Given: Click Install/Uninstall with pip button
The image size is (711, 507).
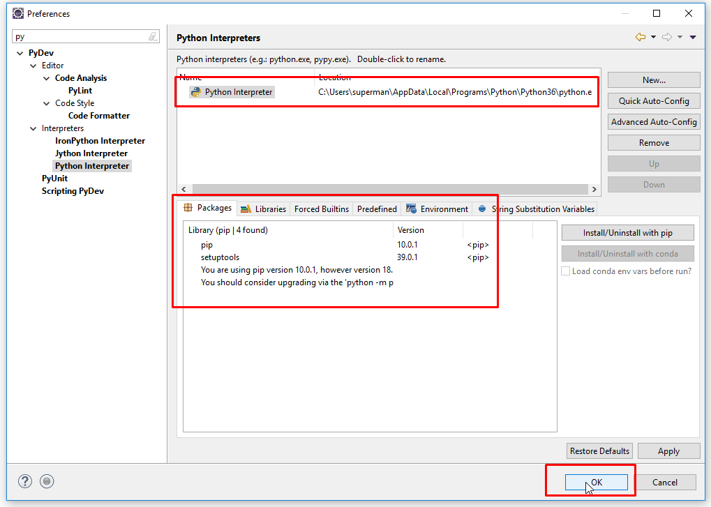Looking at the screenshot, I should (x=628, y=233).
